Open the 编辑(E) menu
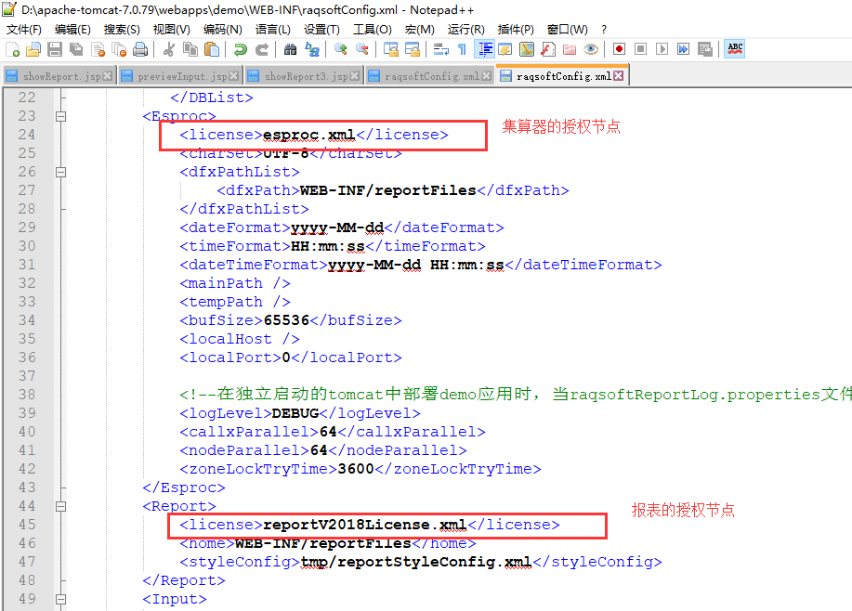 click(x=72, y=30)
